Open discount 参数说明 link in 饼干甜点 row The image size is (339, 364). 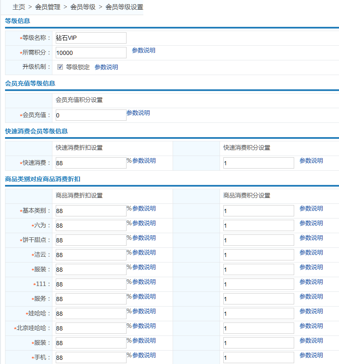[x=144, y=238]
